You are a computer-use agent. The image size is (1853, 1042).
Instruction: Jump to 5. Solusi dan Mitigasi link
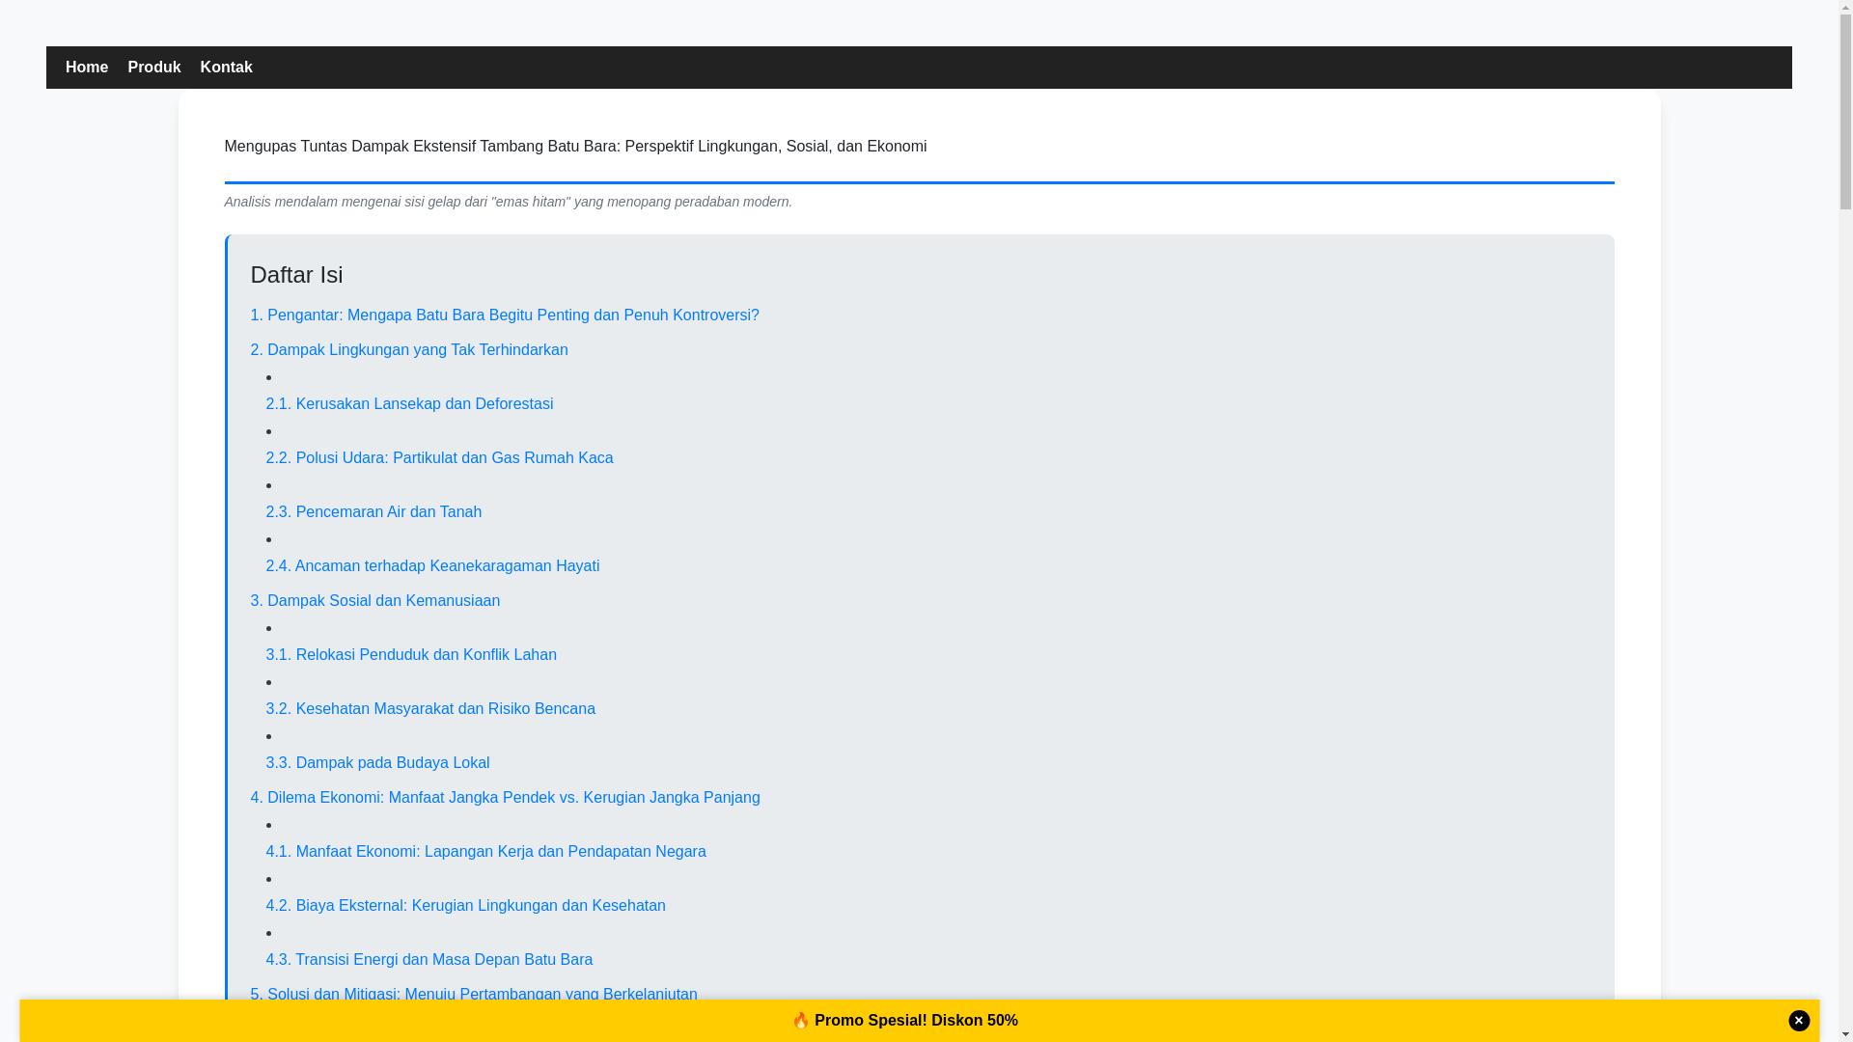click(474, 994)
